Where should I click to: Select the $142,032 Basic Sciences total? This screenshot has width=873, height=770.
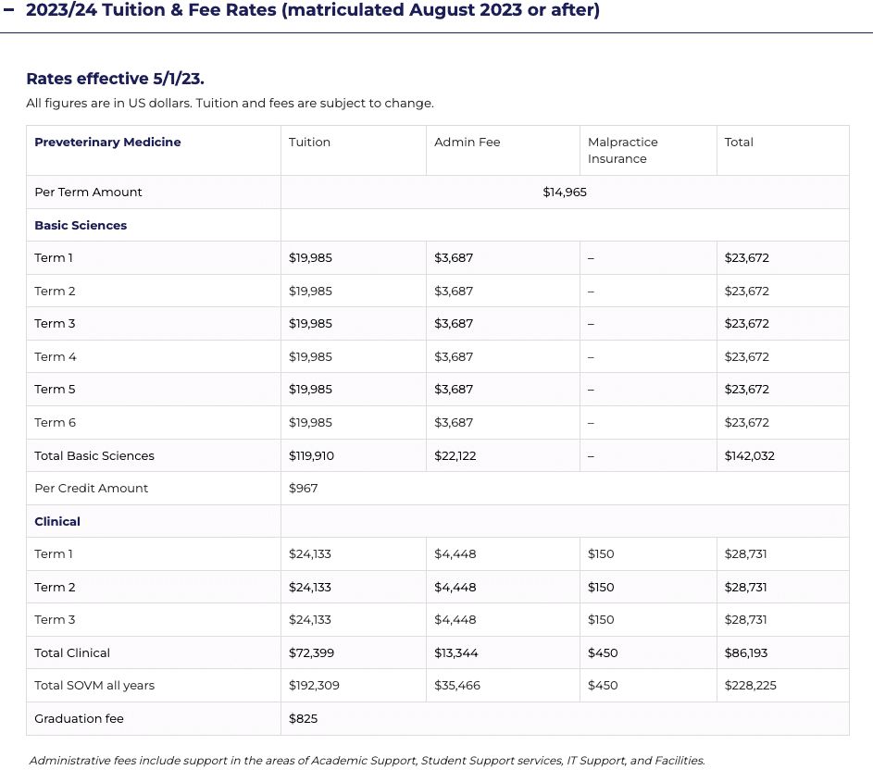click(x=749, y=456)
